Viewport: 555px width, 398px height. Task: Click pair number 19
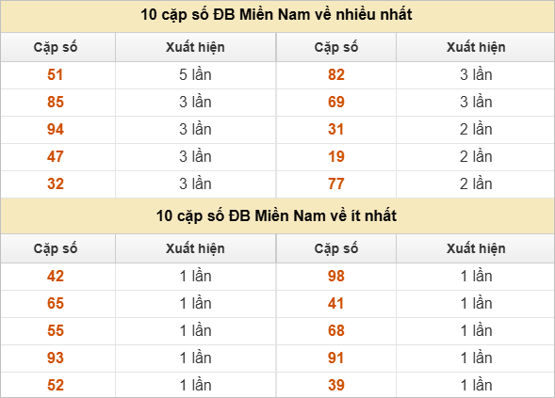335,156
